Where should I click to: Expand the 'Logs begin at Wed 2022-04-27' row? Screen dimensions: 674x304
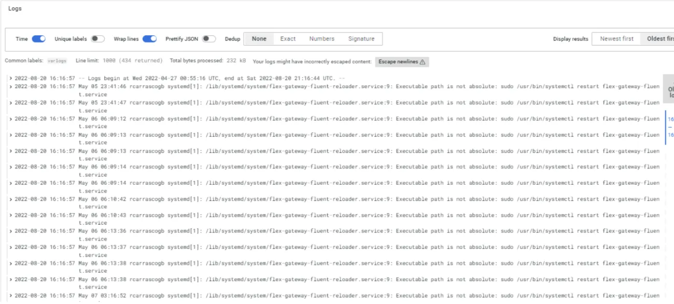pos(11,78)
